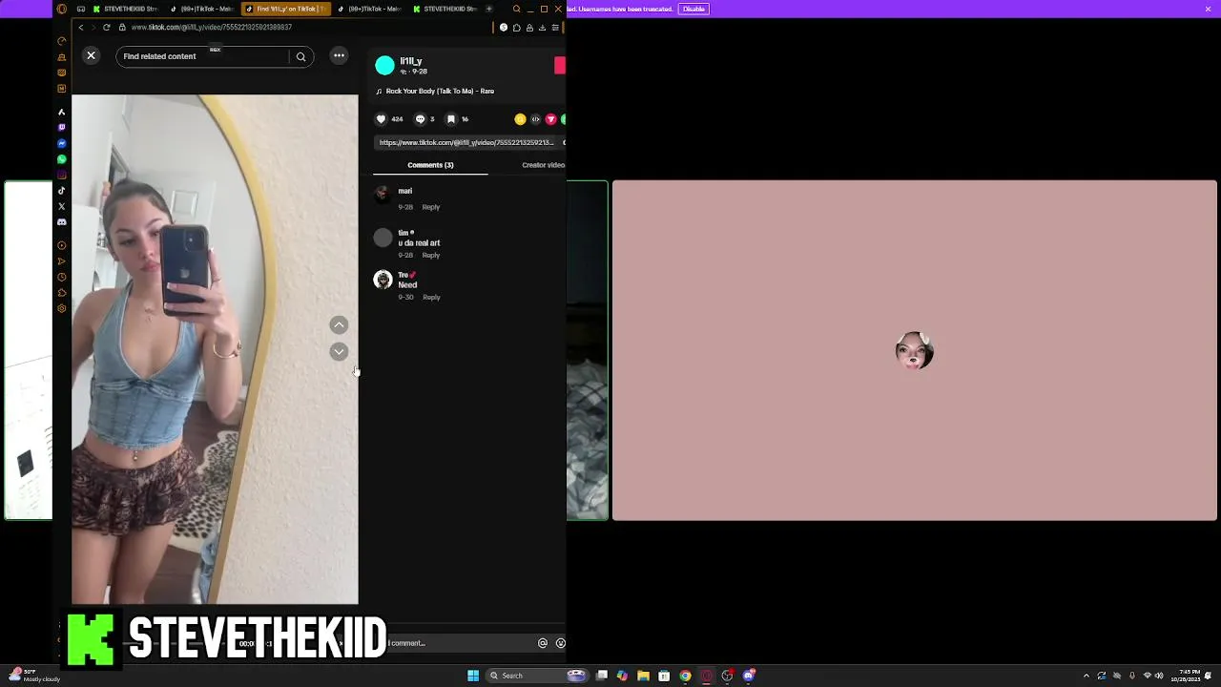Reply to Tre's 'Need' comment
Image resolution: width=1221 pixels, height=687 pixels.
[431, 298]
